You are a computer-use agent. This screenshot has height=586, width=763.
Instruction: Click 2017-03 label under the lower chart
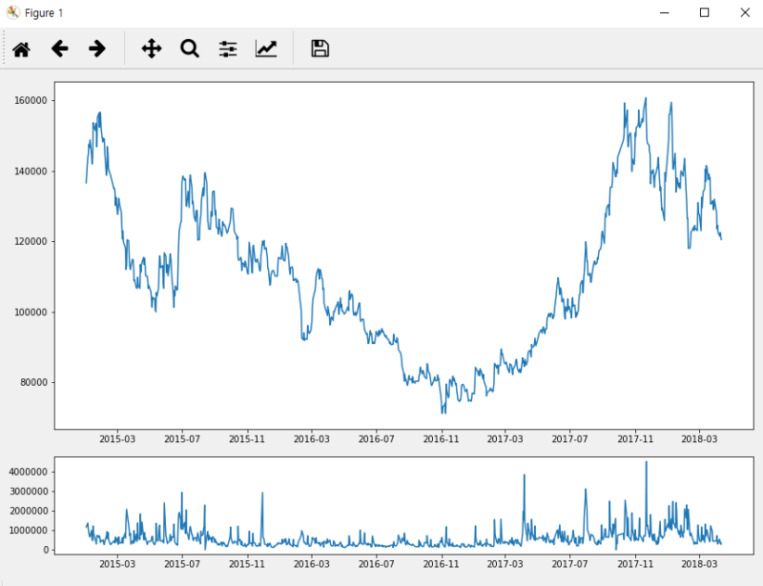click(505, 564)
